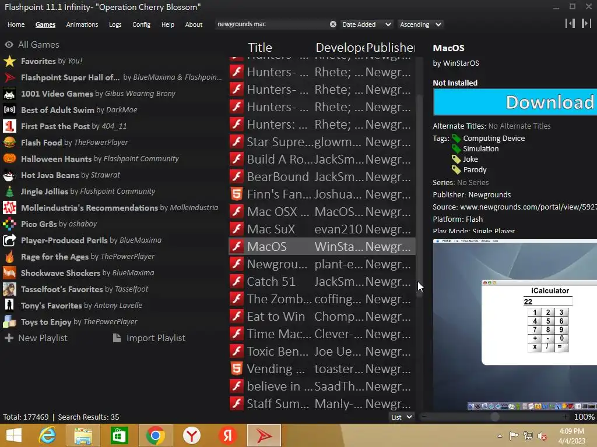This screenshot has width=597, height=447.
Task: Select the Catch 51 game row
Action: (x=322, y=281)
